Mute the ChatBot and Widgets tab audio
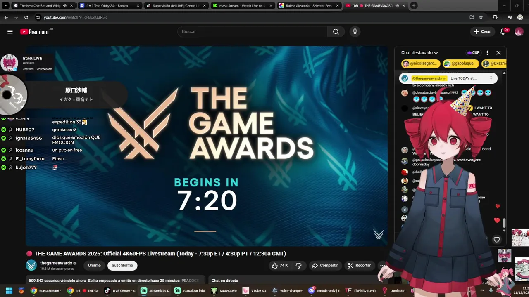The height and width of the screenshot is (297, 529). [x=65, y=6]
